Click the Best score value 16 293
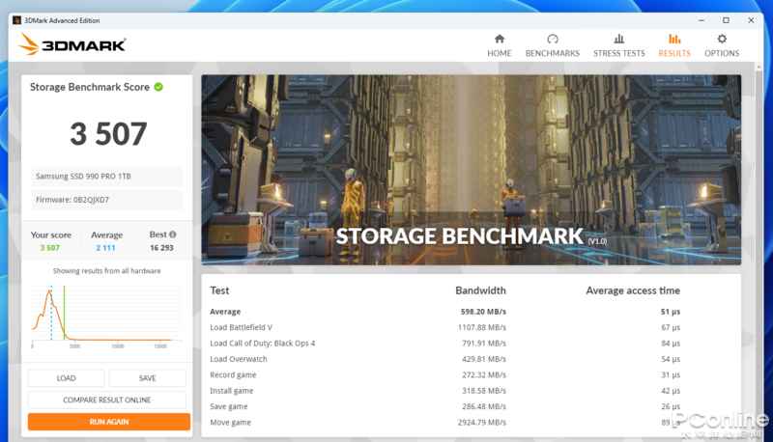 pyautogui.click(x=161, y=248)
